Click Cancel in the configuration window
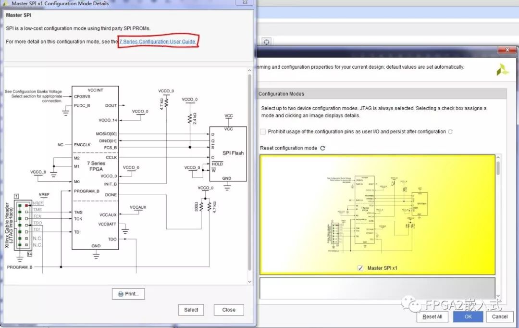Viewport: 519px width, 328px height. (499, 316)
